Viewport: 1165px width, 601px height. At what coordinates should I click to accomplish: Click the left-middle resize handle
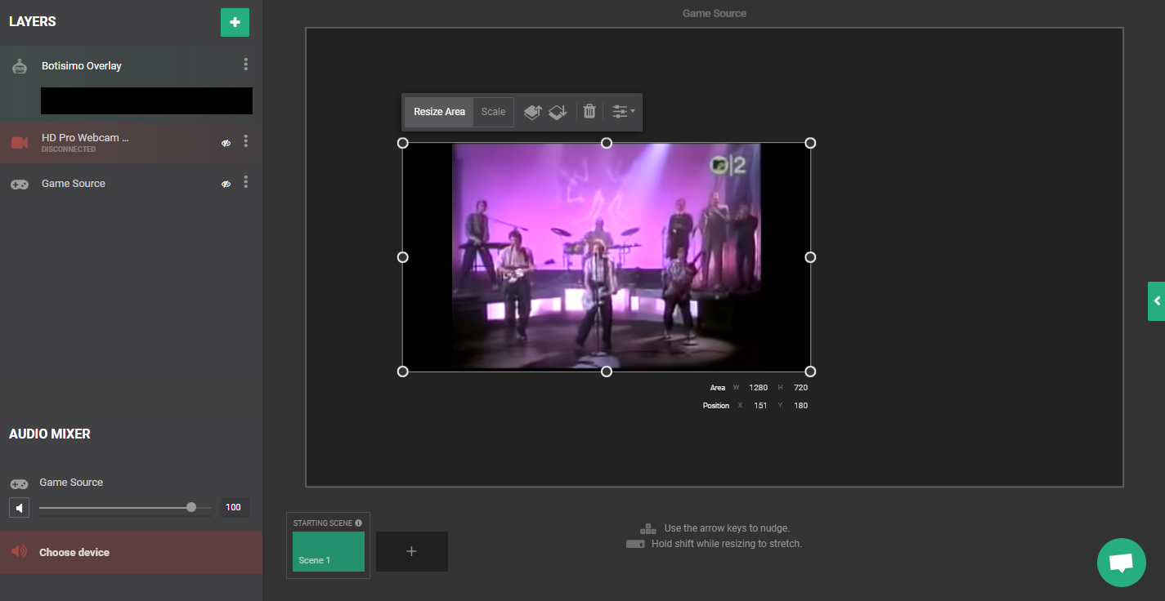point(402,257)
